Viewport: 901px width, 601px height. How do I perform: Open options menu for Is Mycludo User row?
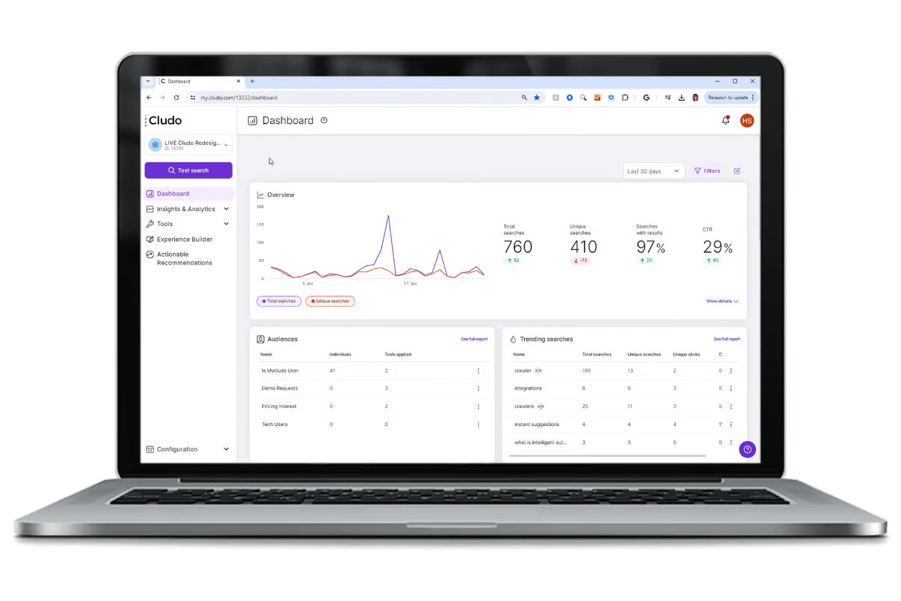(478, 370)
